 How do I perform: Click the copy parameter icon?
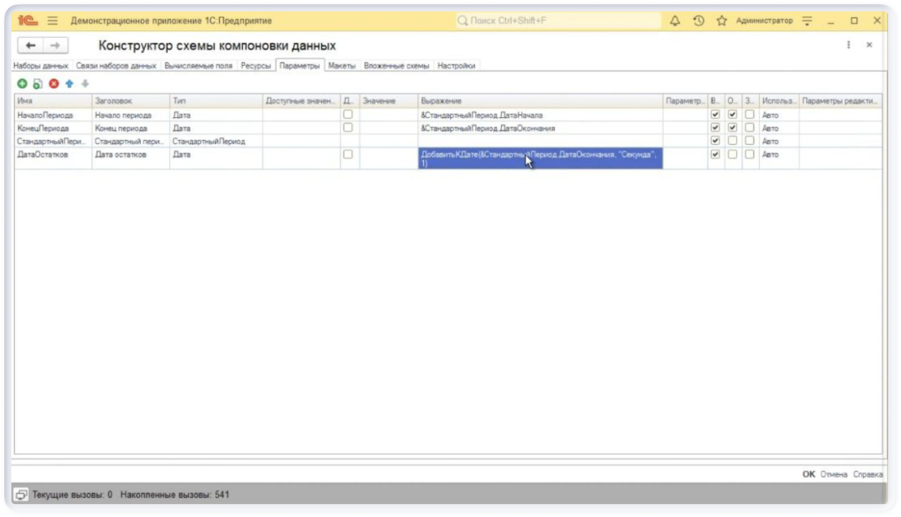coord(38,84)
